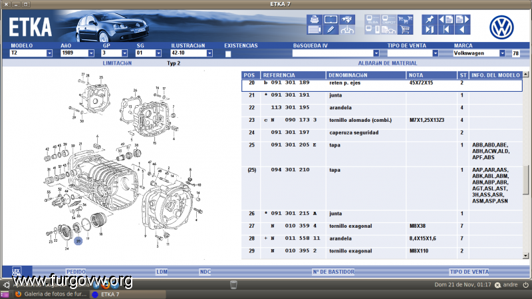This screenshot has height=299, width=532.
Task: Click the parts list vertical scrollbar thumb
Action: click(x=525, y=180)
